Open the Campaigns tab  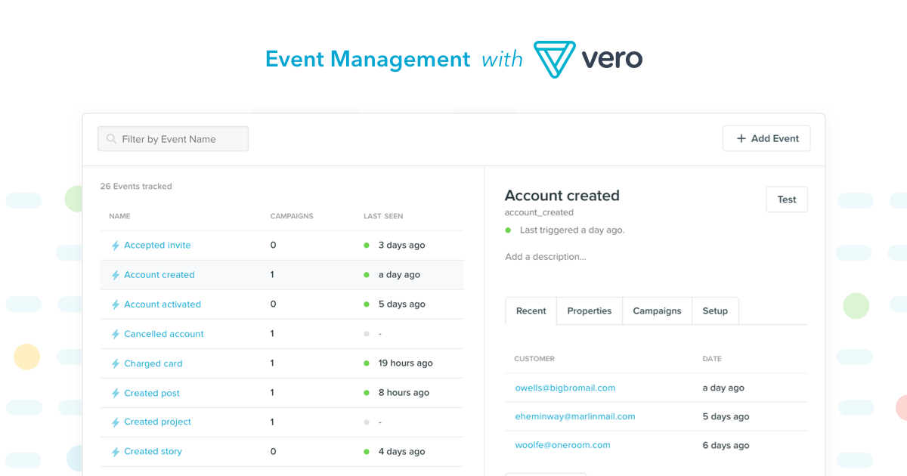657,311
